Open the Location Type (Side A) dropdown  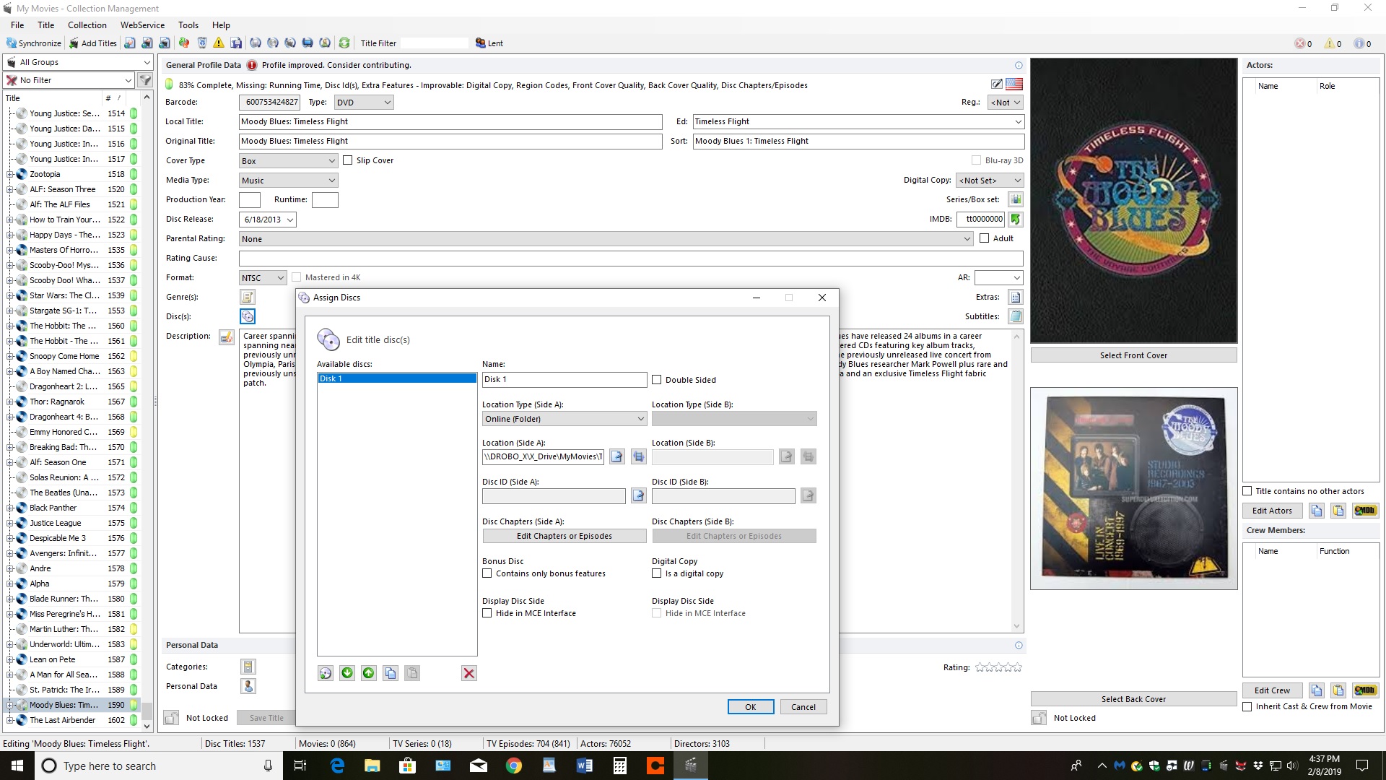point(565,419)
